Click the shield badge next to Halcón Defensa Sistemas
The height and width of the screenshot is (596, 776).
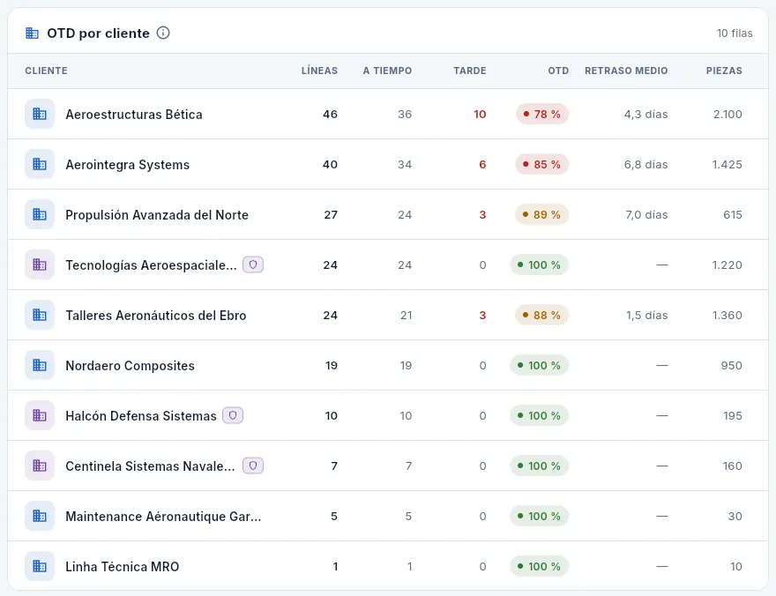(x=233, y=415)
